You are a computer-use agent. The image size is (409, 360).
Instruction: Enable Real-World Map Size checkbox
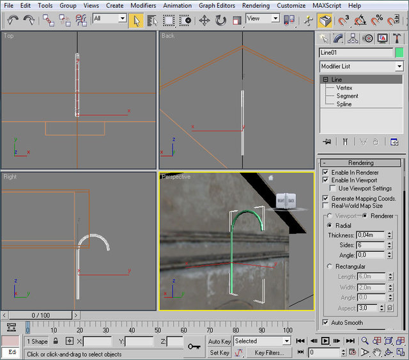coord(326,206)
